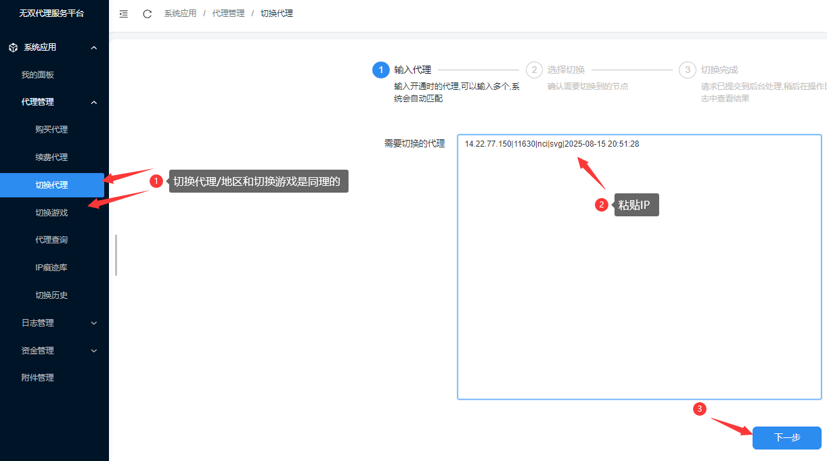Click the cube icon beside 系统应用
The image size is (827, 461).
pos(12,47)
